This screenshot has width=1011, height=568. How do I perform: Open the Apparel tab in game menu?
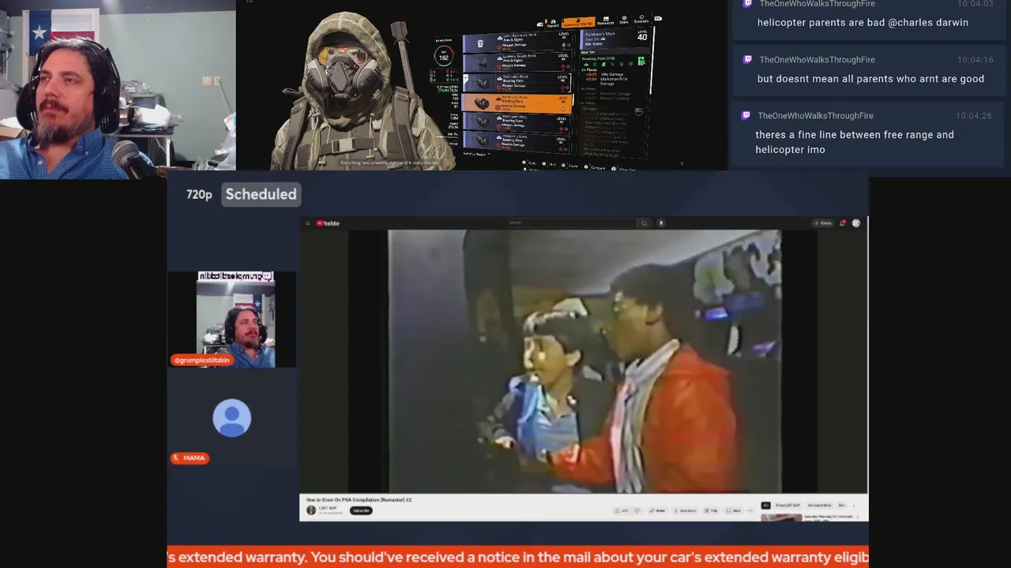tap(551, 23)
